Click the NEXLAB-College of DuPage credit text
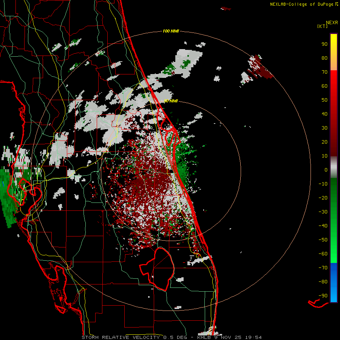This screenshot has height=340, width=340. pos(304,4)
